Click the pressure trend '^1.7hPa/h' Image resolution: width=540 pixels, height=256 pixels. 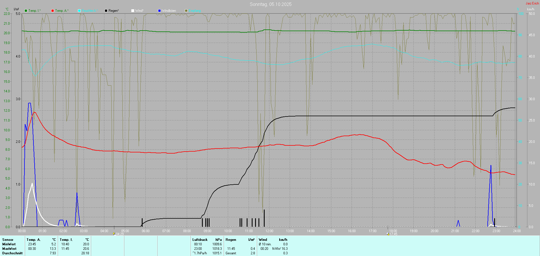(200, 253)
